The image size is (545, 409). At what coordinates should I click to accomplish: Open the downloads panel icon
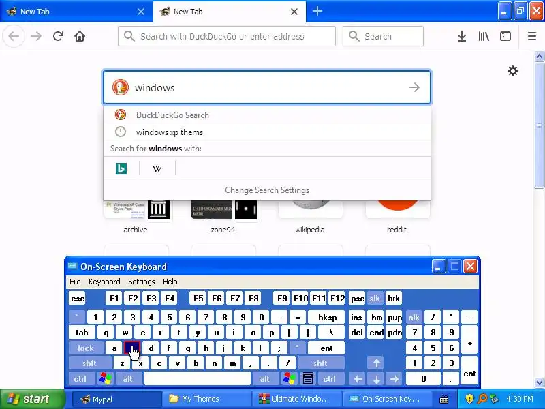click(462, 36)
